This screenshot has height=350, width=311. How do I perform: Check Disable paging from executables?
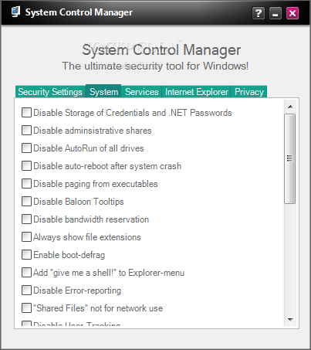[26, 184]
